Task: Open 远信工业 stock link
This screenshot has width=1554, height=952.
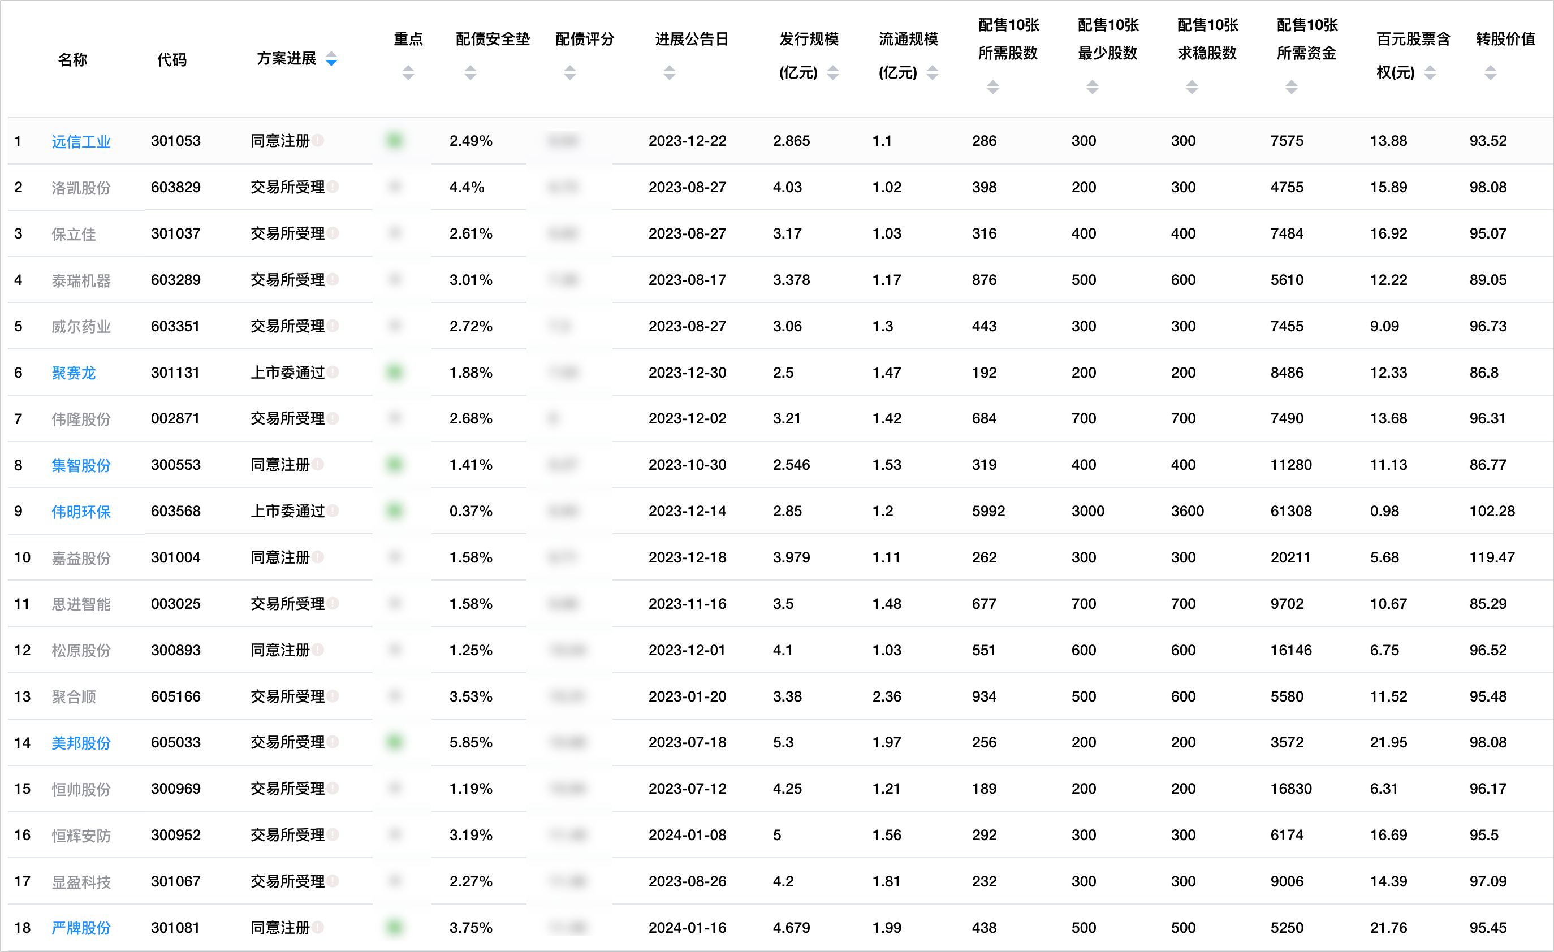Action: [81, 141]
